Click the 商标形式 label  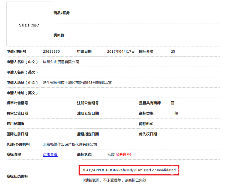pyautogui.click(x=146, y=124)
